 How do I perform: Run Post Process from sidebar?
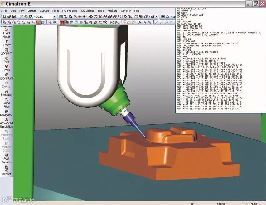point(7,158)
